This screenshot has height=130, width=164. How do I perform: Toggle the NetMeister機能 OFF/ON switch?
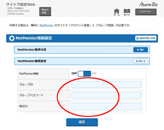pos(84,74)
